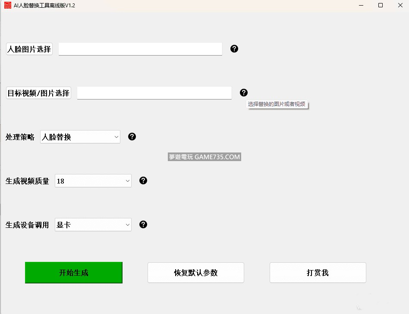Open help icon beside face image field
The height and width of the screenshot is (314, 409).
coord(234,49)
